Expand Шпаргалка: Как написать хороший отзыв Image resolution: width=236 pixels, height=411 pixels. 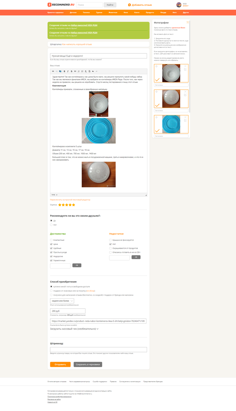pos(71,44)
